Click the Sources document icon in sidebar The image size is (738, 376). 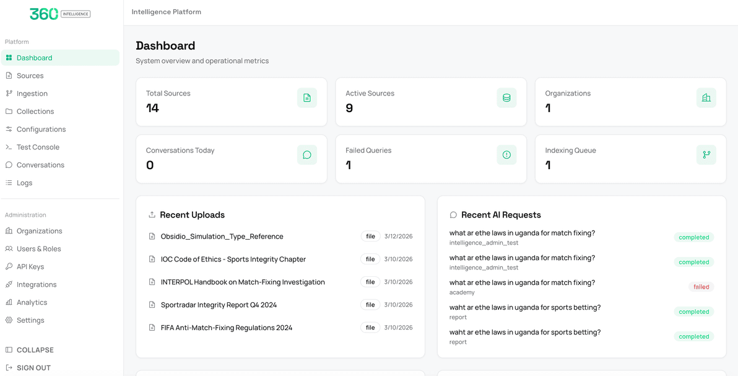pyautogui.click(x=9, y=76)
